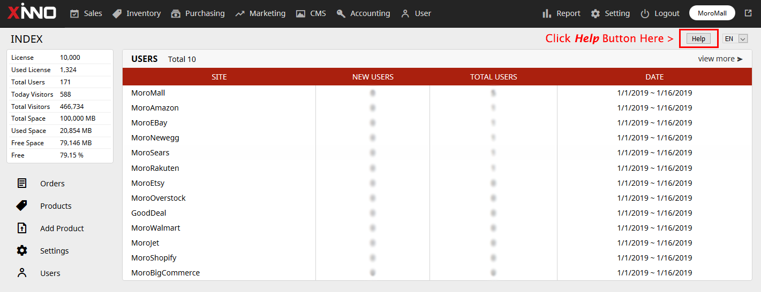761x292 pixels.
Task: Click the Settings gear icon in sidebar
Action: click(x=22, y=250)
